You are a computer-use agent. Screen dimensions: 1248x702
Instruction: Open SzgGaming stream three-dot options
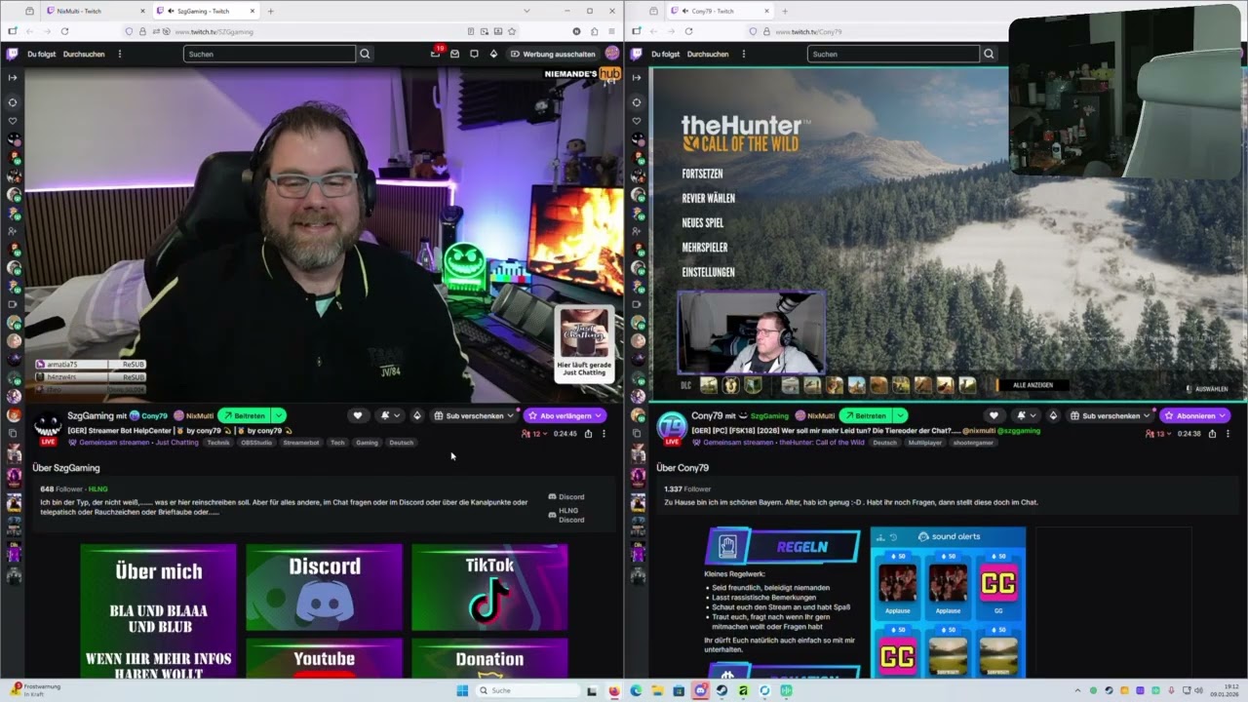click(x=604, y=434)
